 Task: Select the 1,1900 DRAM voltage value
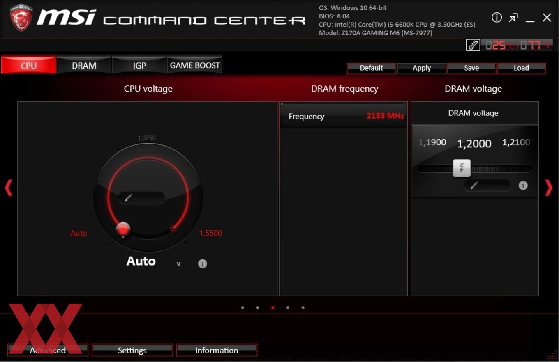coord(432,142)
